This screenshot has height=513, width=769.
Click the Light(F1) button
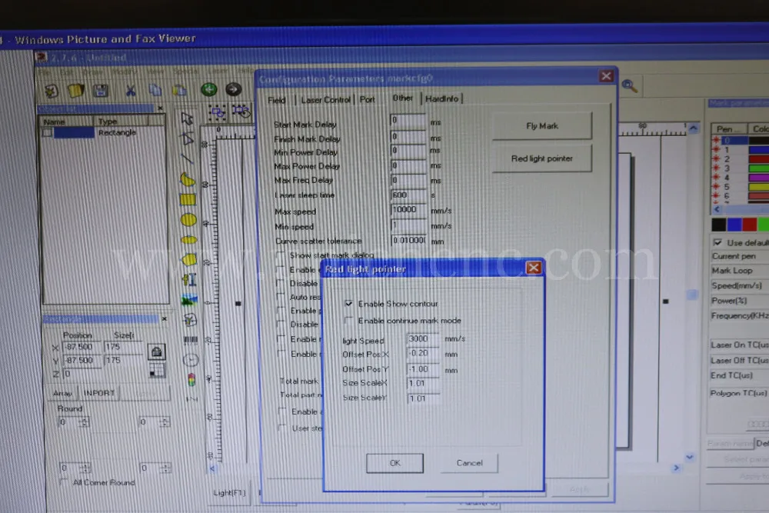[x=229, y=492]
